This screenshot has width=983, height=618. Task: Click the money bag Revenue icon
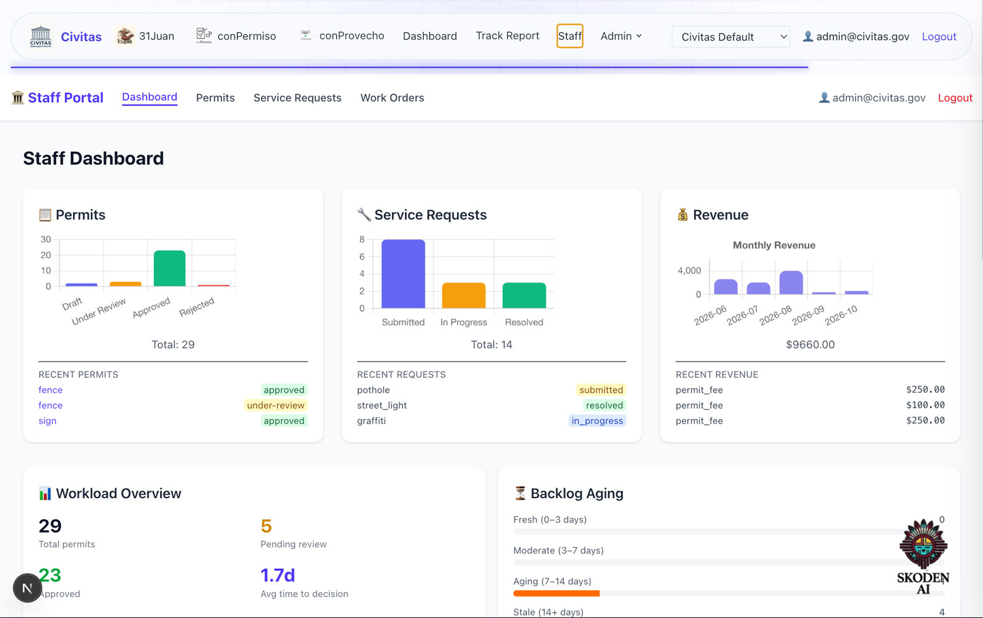(x=683, y=215)
